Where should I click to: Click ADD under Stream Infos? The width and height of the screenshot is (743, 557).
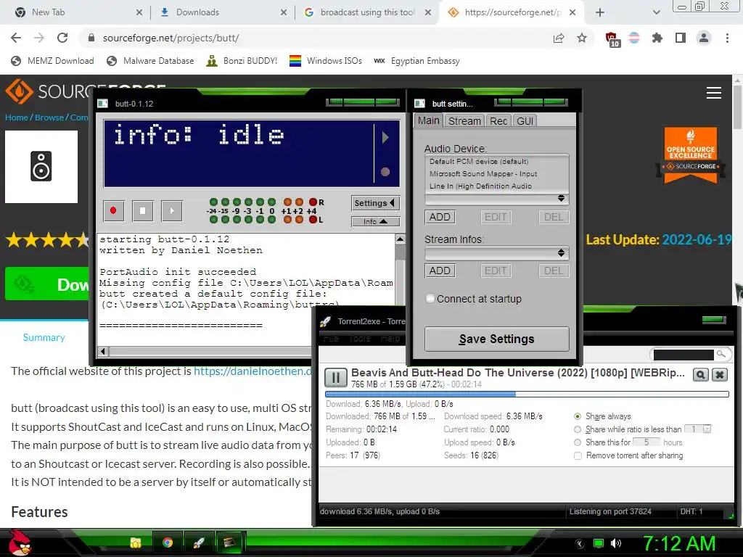(440, 271)
